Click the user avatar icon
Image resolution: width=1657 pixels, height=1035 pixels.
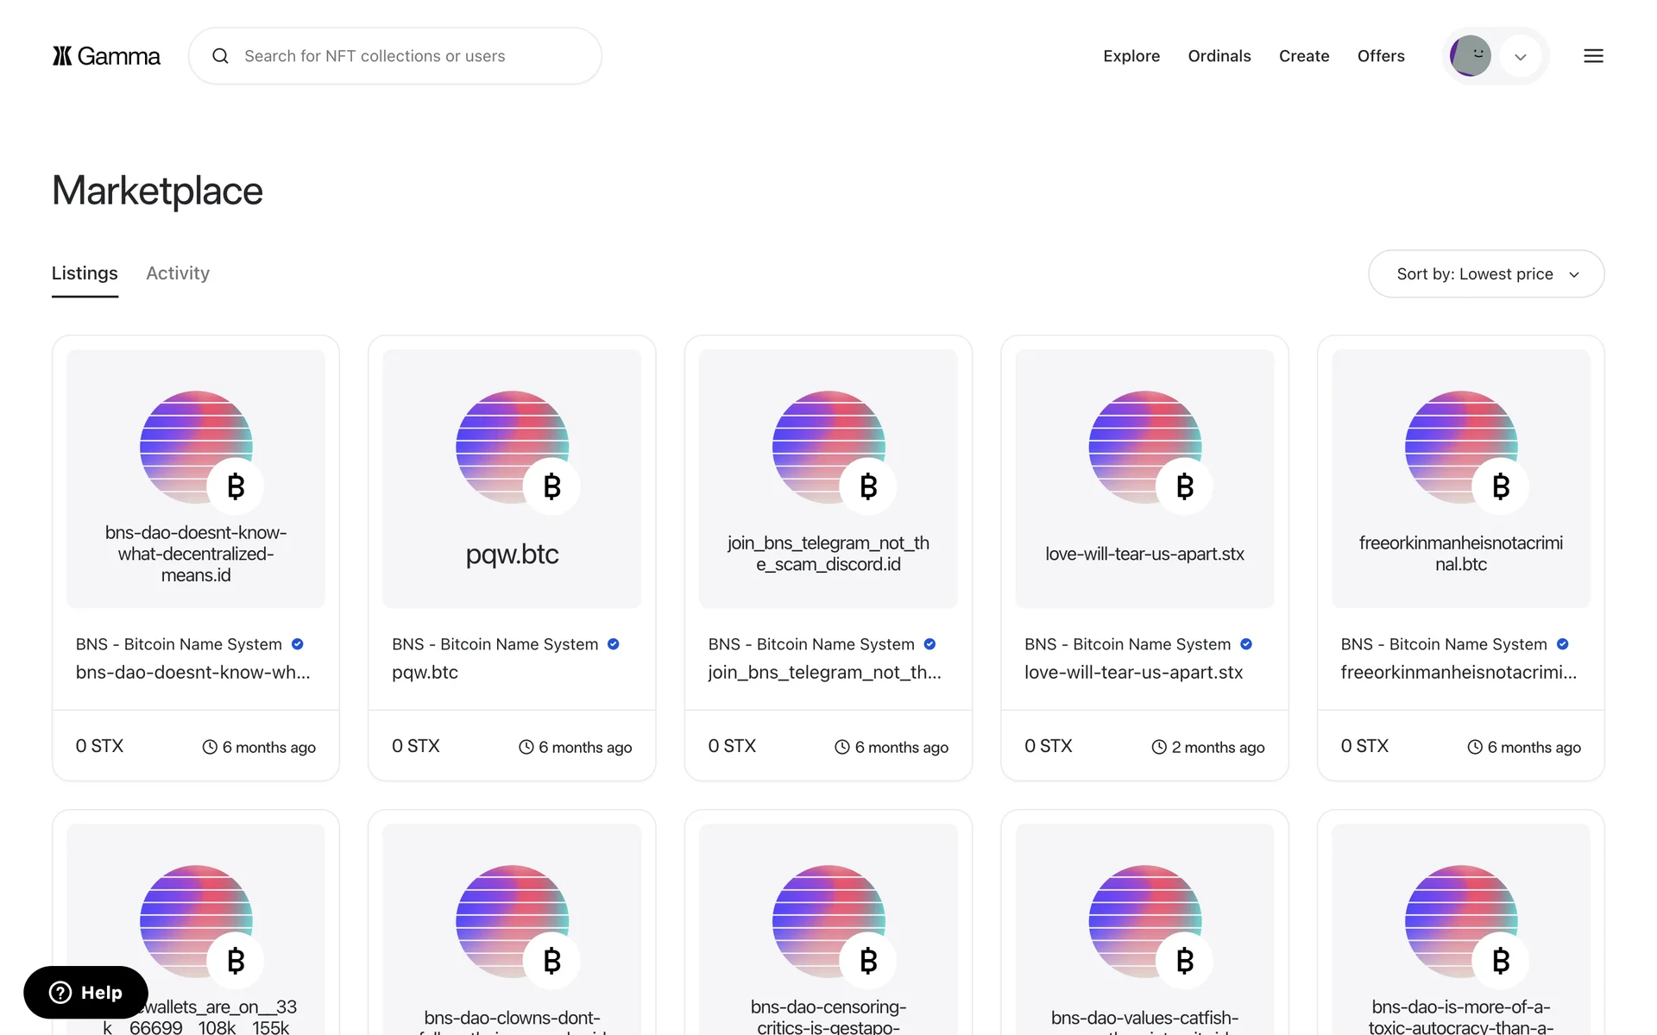[1471, 56]
